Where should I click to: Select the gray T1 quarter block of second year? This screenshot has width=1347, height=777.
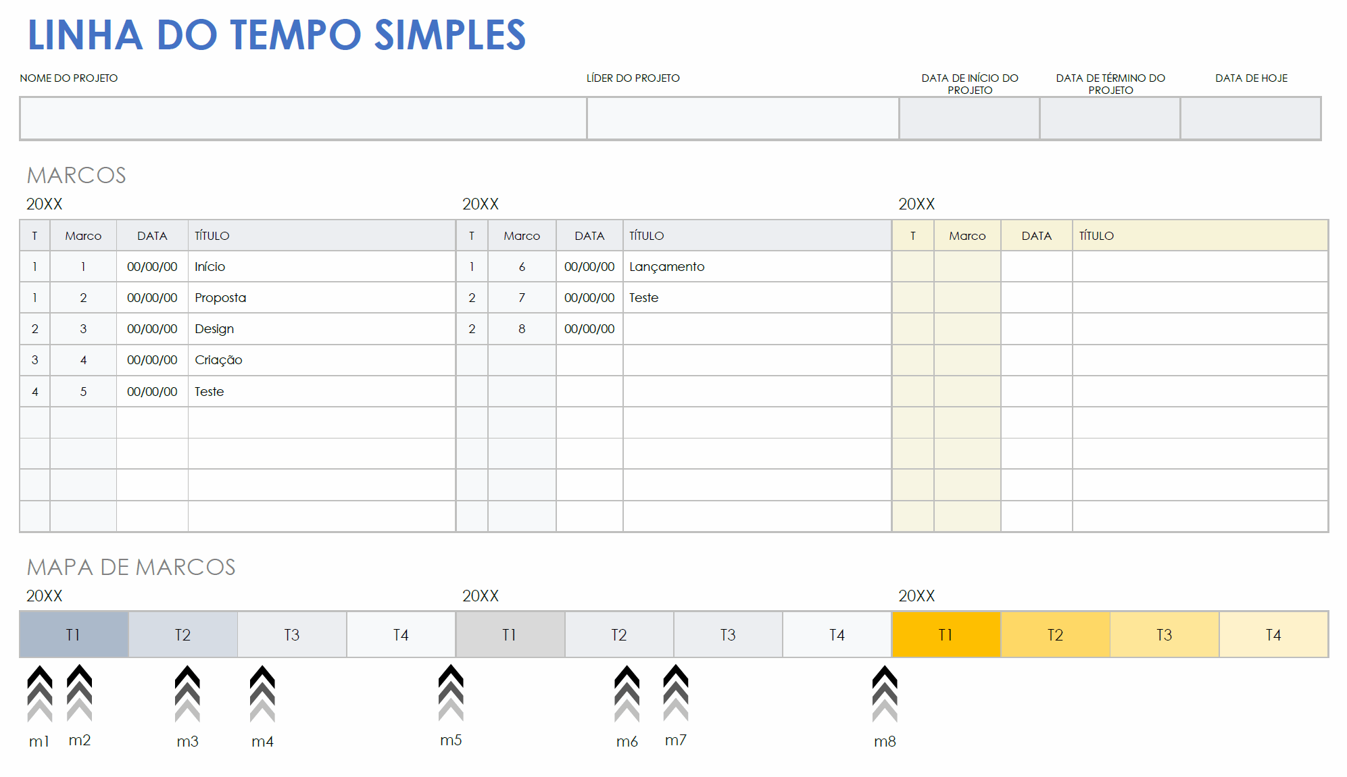(x=510, y=634)
